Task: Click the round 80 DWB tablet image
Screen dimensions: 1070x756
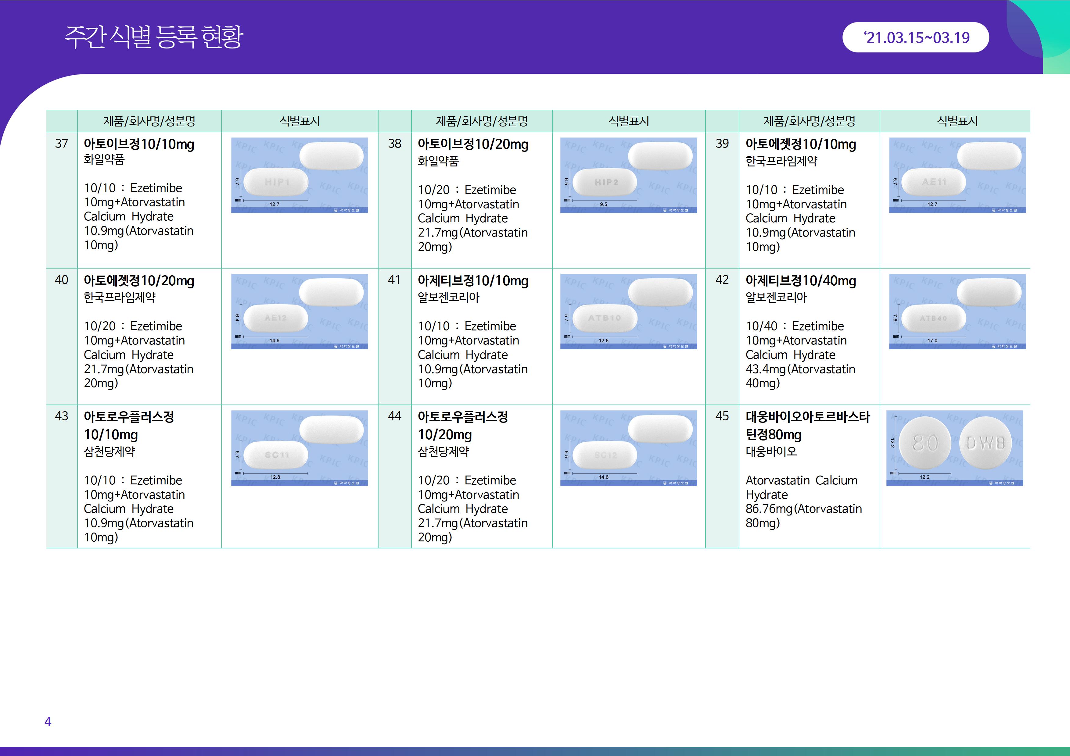Action: [x=954, y=448]
